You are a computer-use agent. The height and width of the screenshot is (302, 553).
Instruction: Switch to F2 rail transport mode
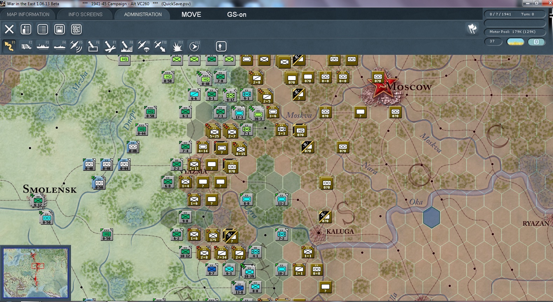click(26, 46)
